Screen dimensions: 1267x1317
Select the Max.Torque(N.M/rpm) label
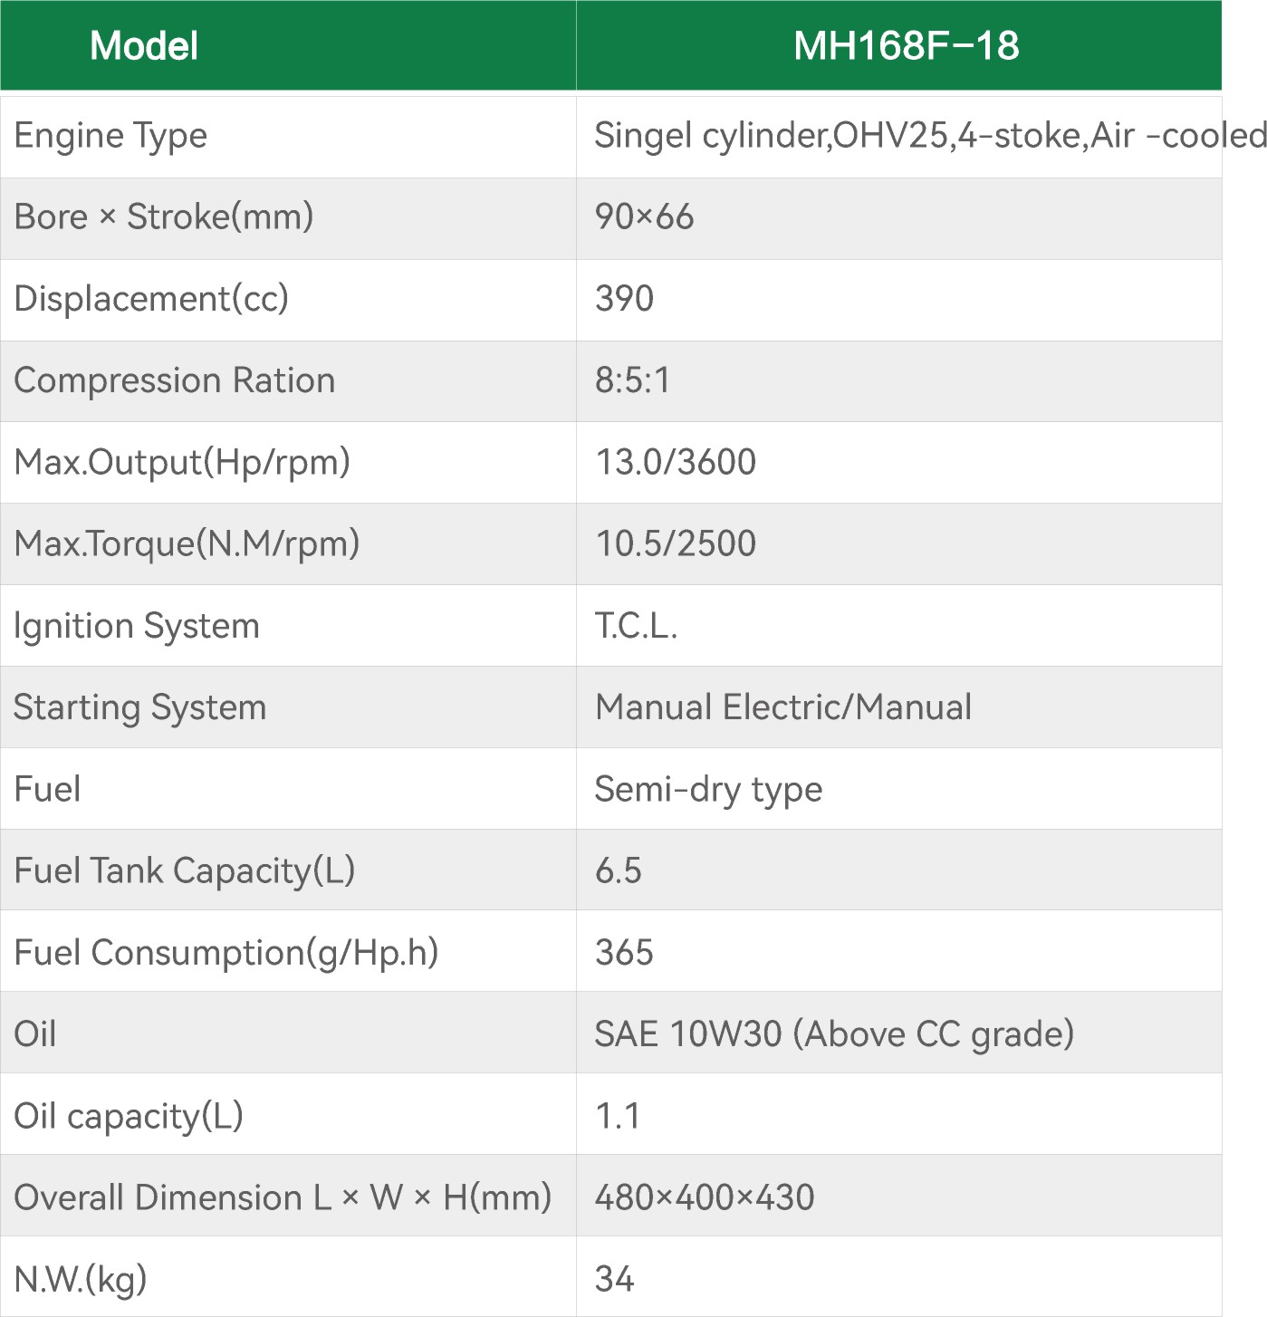tap(187, 543)
